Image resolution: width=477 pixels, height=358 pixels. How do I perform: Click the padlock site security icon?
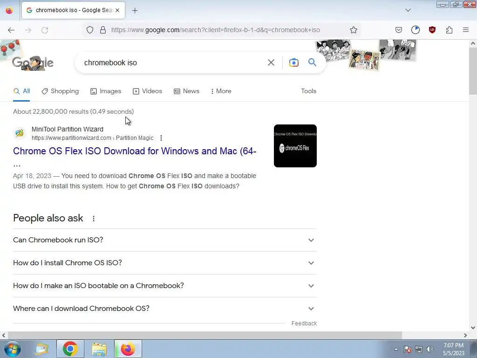click(103, 30)
